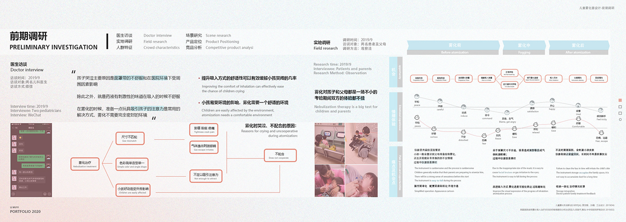Click 'Nebulization therapy is a big test' text
The height and width of the screenshot is (222, 626).
346,107
